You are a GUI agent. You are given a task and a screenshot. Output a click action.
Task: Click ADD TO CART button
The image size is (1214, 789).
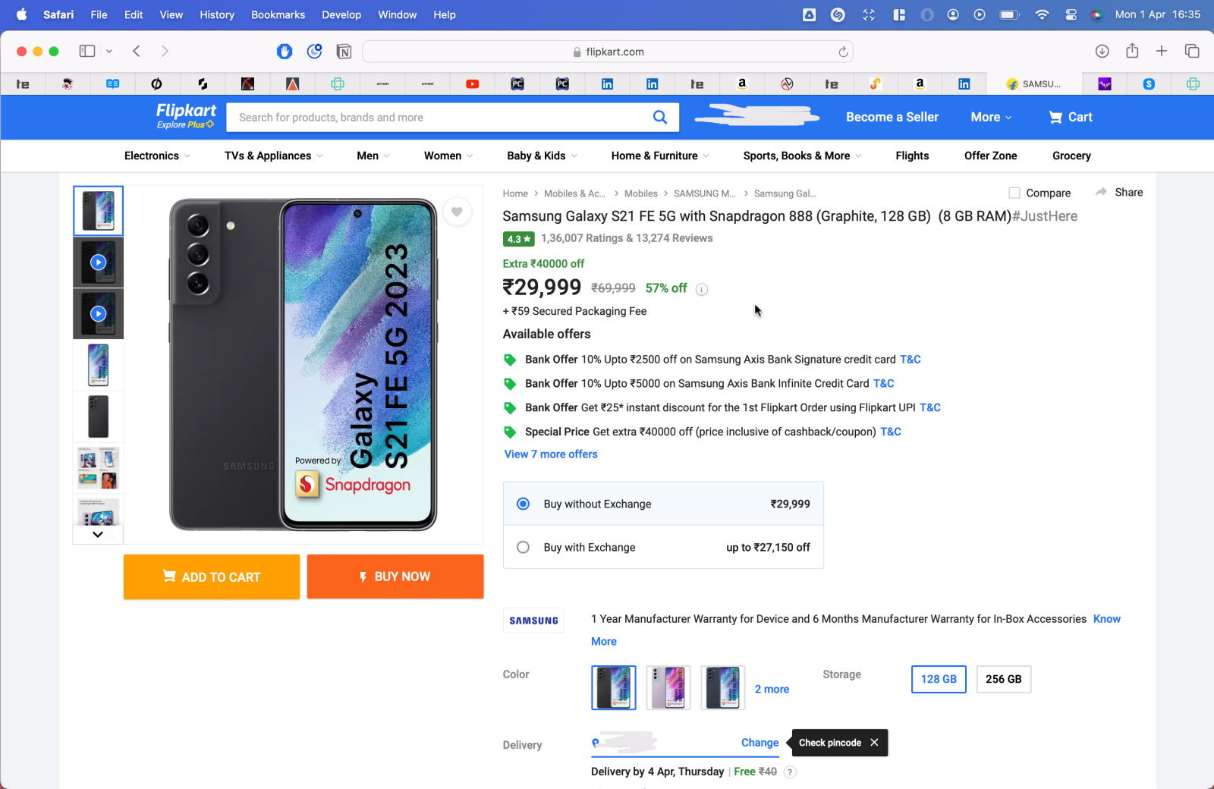point(212,577)
